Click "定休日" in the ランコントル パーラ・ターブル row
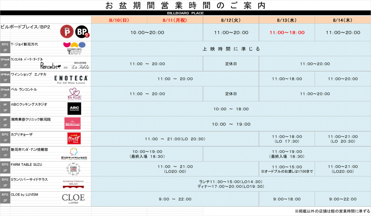The width and height of the screenshot is (371, 216). pos(231,64)
